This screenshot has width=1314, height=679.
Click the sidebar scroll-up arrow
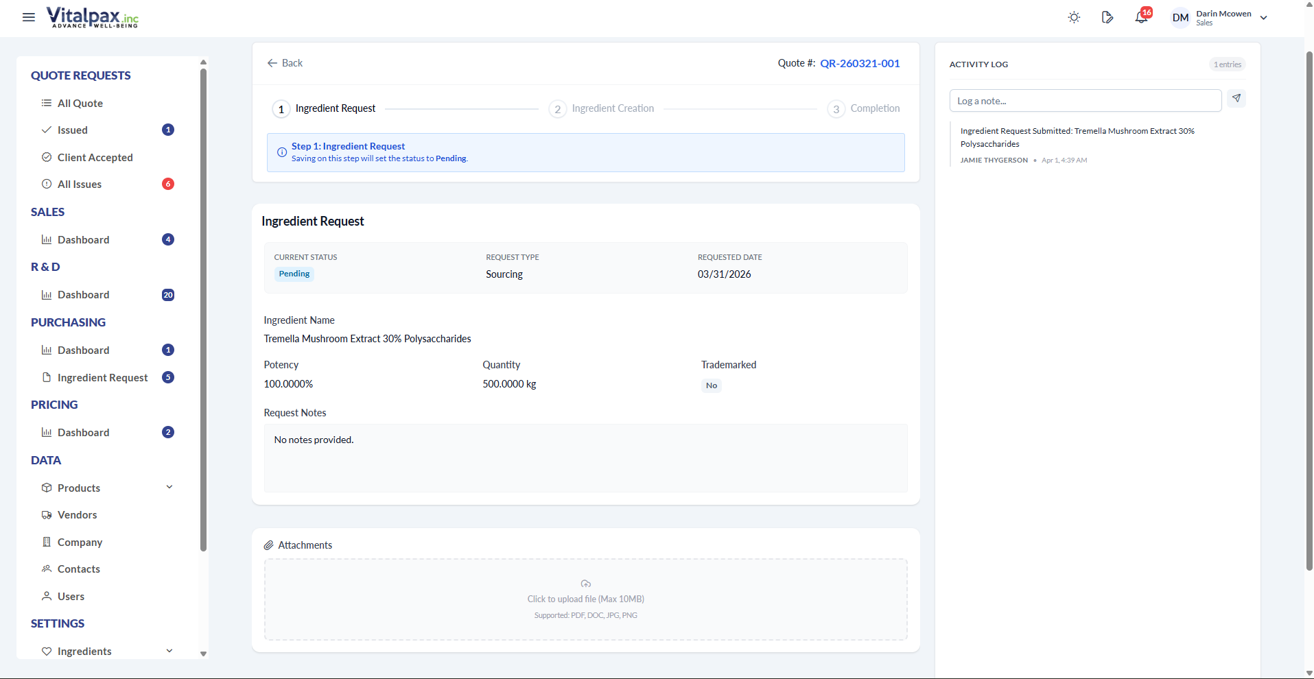point(203,62)
